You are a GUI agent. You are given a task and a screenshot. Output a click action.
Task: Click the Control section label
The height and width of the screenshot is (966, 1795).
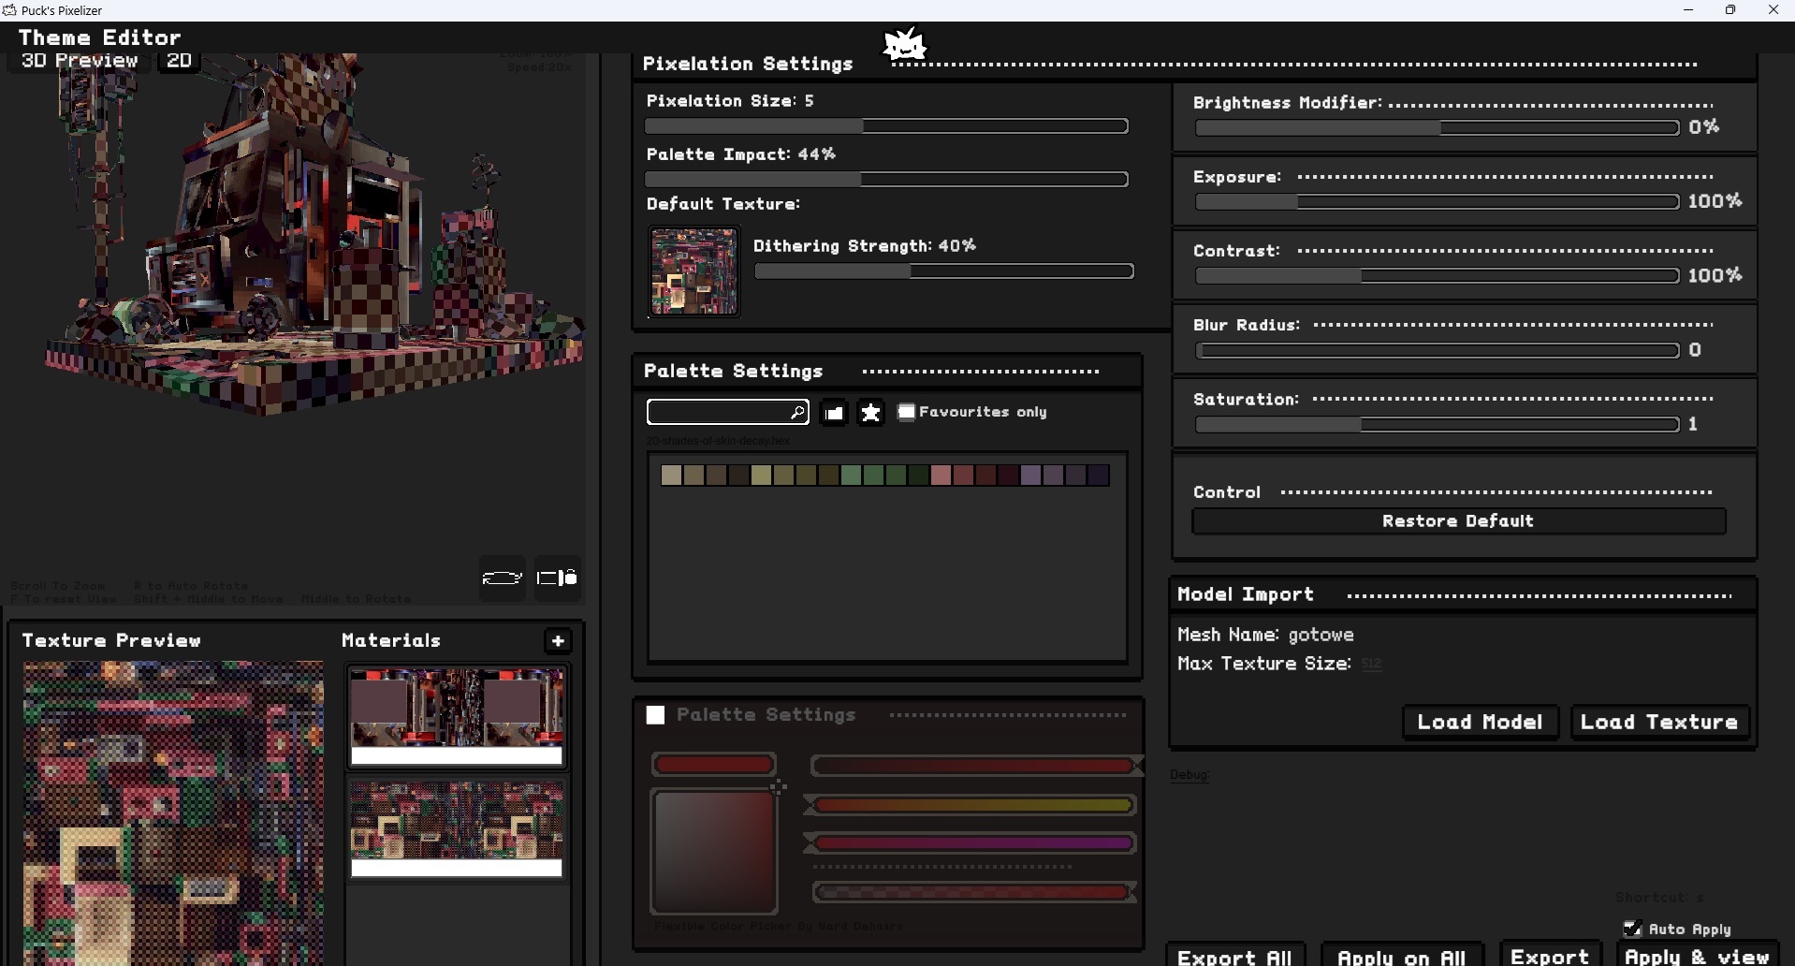[x=1227, y=492]
